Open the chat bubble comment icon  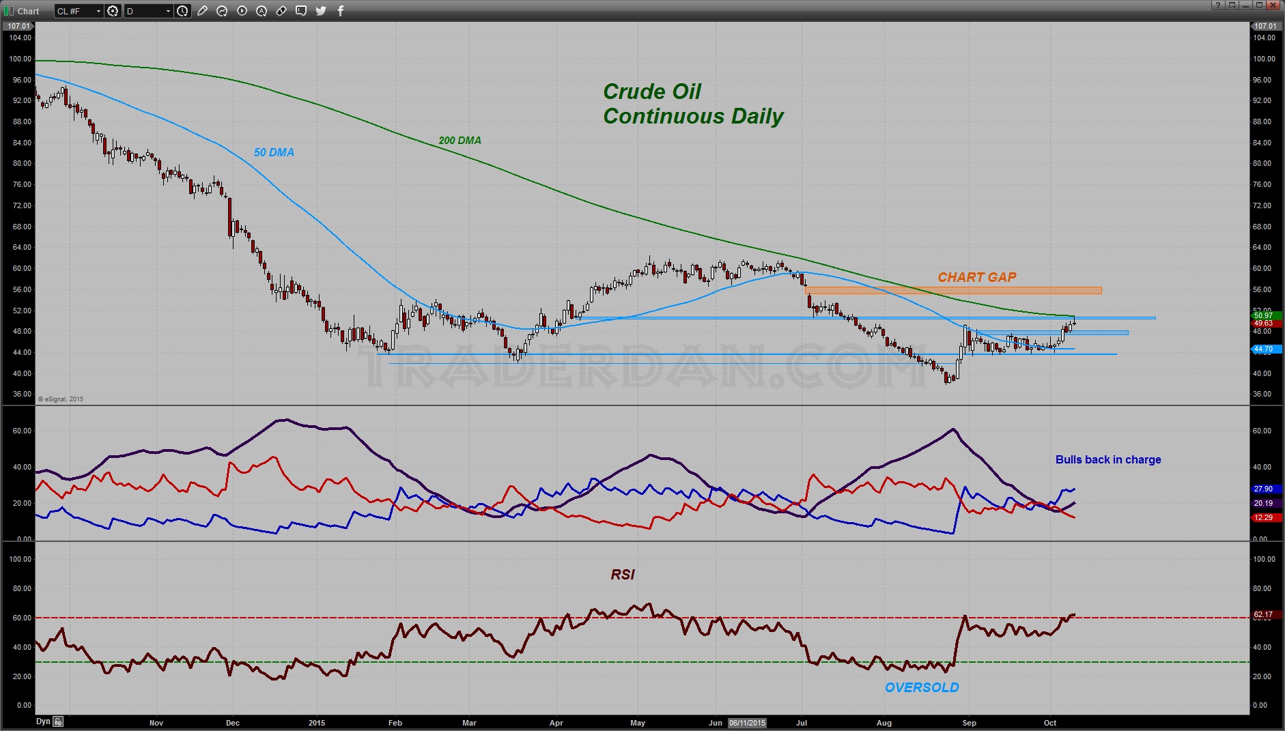pos(301,11)
